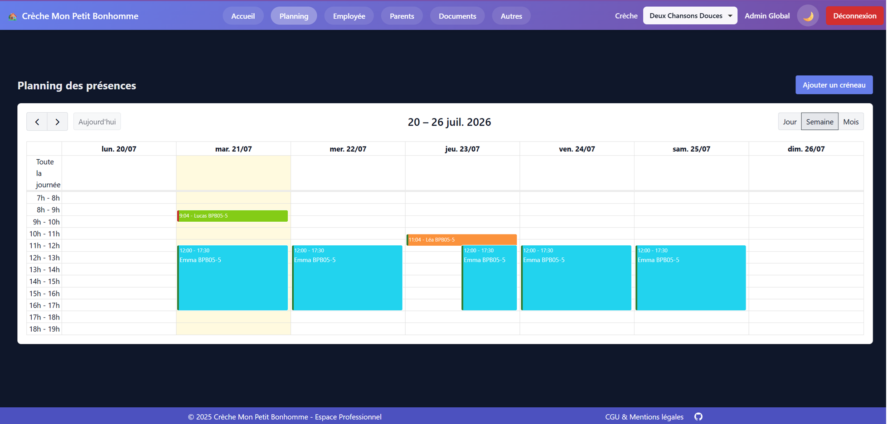
Task: Open Emma's 12:00 - 17:30 slot on Saturday 25/07
Action: coord(691,278)
